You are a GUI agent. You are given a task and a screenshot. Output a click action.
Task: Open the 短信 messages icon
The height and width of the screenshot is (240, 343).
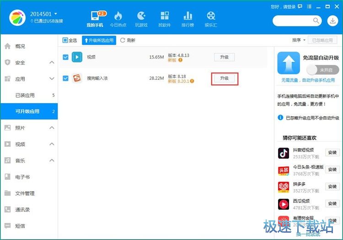click(7, 225)
